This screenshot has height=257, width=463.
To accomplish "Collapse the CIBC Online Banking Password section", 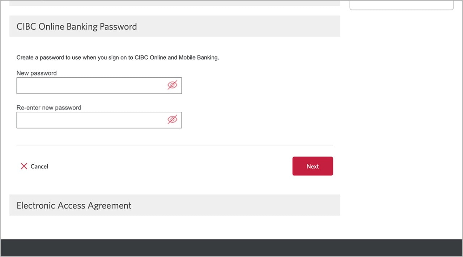I will click(x=175, y=26).
